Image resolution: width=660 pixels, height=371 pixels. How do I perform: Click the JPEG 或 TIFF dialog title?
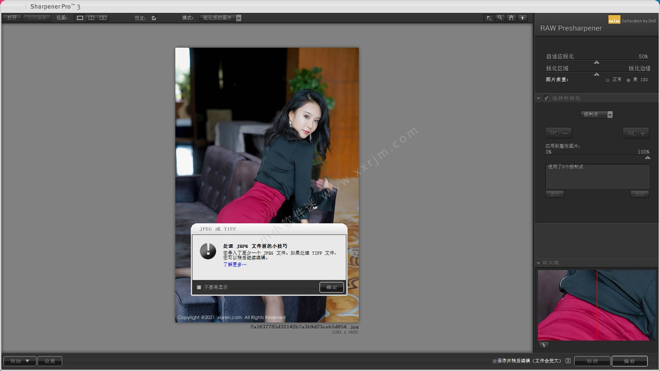pyautogui.click(x=218, y=229)
